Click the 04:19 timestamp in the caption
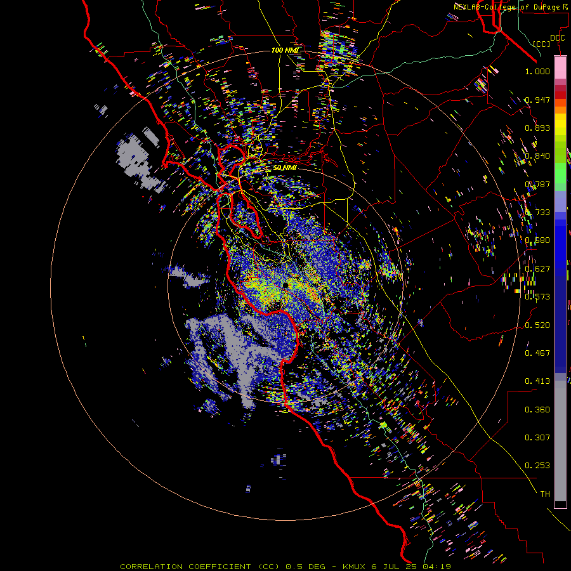The height and width of the screenshot is (571, 571). [x=436, y=567]
